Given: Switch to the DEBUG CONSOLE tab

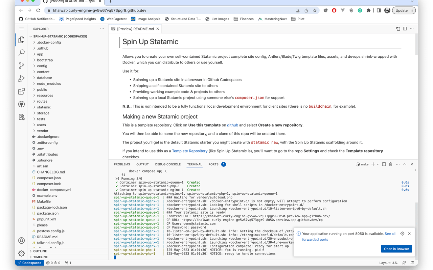Looking at the screenshot, I should (168, 164).
